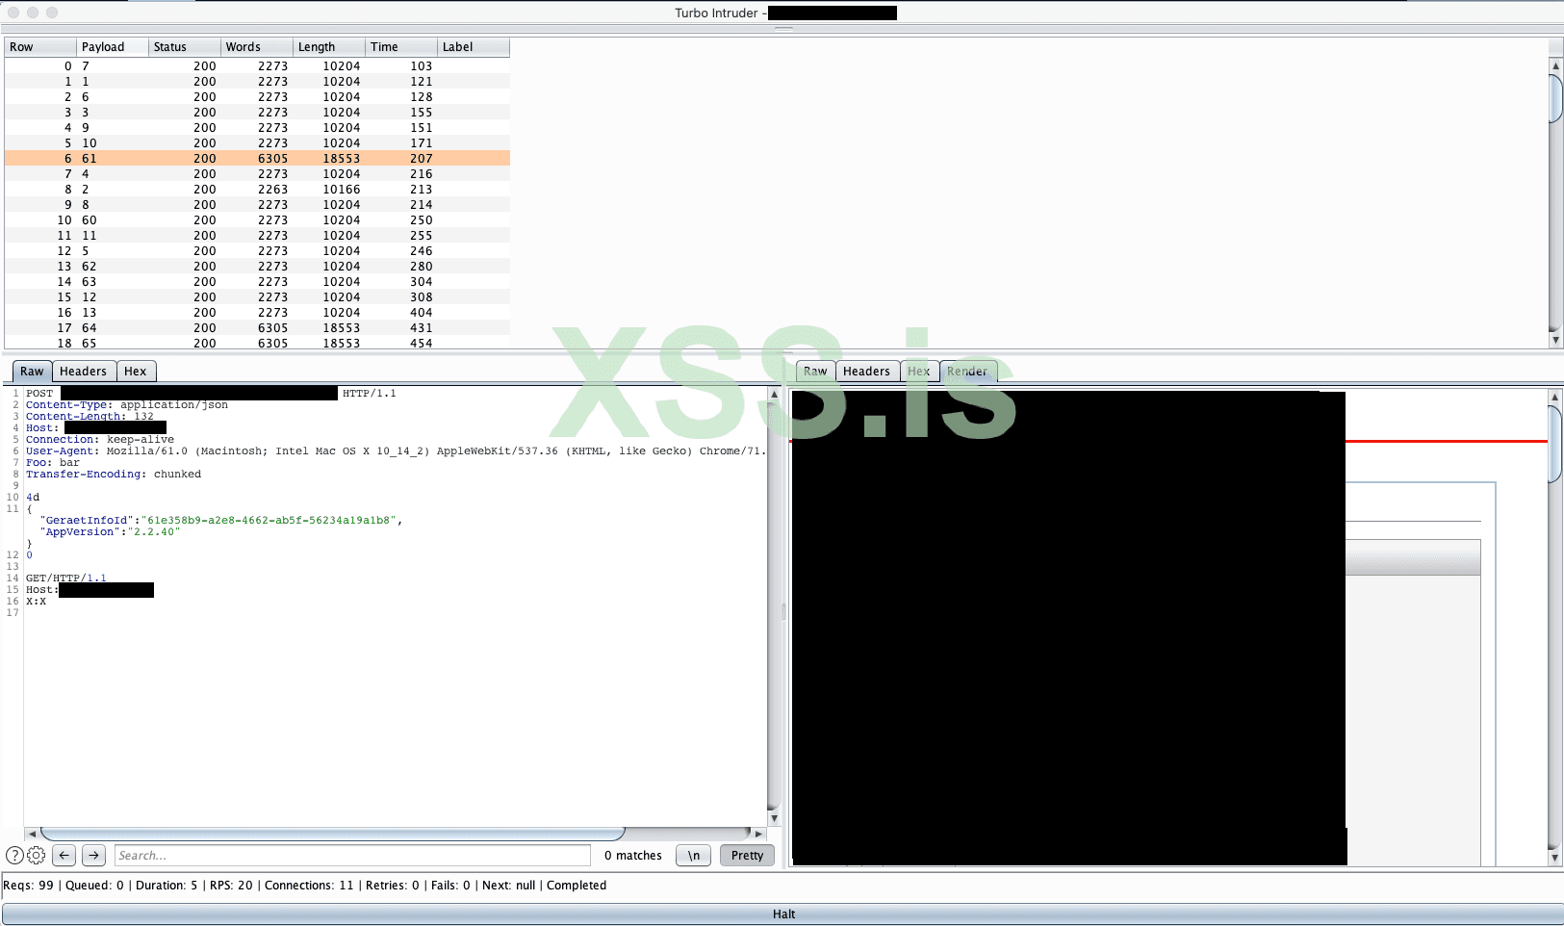Click response pane scroll-up arrow
The image size is (1564, 926).
[1555, 397]
